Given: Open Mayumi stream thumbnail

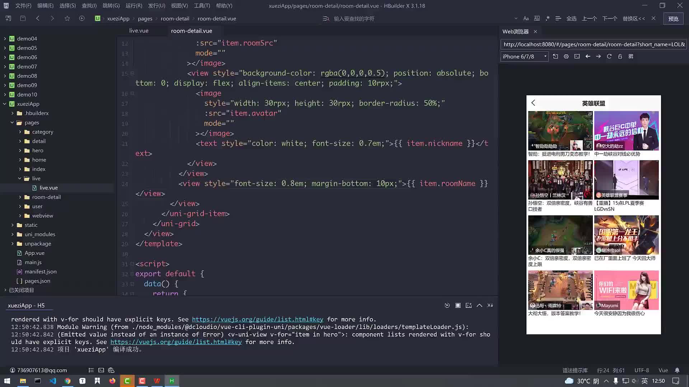Looking at the screenshot, I should click(627, 290).
